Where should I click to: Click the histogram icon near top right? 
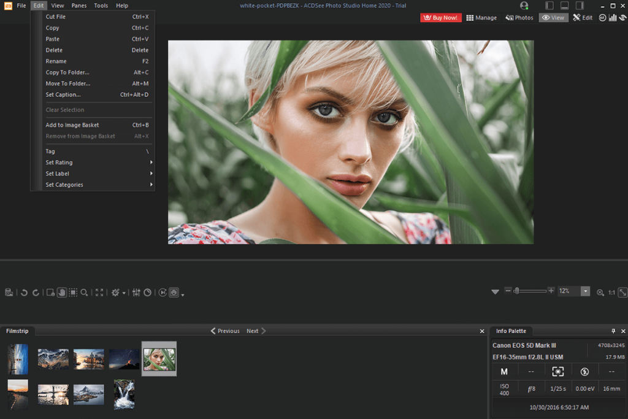click(613, 17)
